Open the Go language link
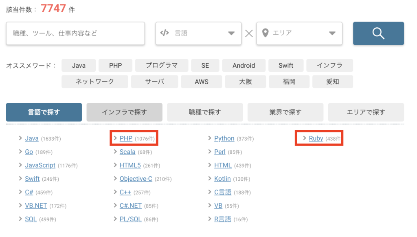The height and width of the screenshot is (237, 417). pos(29,152)
